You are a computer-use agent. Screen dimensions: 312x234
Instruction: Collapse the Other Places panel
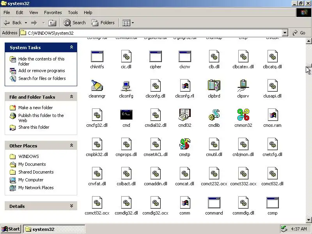tap(71, 145)
